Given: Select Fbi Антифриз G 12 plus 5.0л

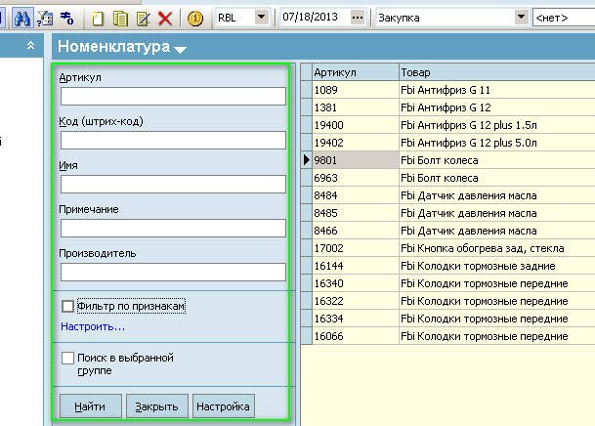Looking at the screenshot, I should point(497,143).
